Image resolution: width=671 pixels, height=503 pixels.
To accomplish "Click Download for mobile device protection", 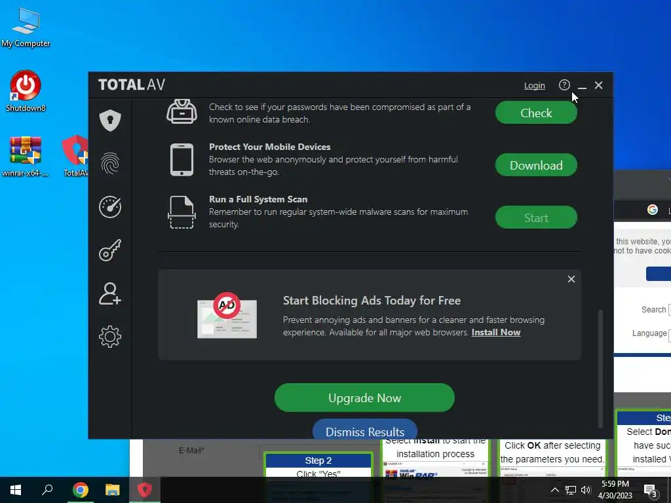I will click(x=536, y=165).
